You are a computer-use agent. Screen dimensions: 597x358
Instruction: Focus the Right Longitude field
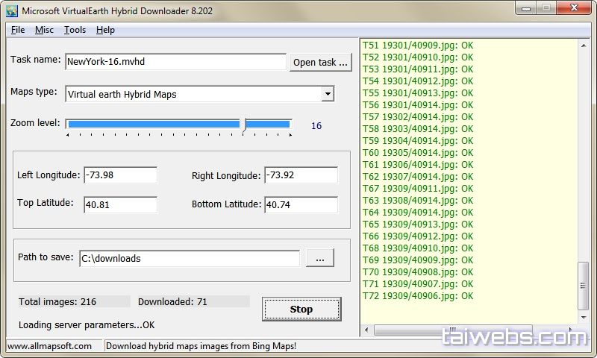[301, 175]
